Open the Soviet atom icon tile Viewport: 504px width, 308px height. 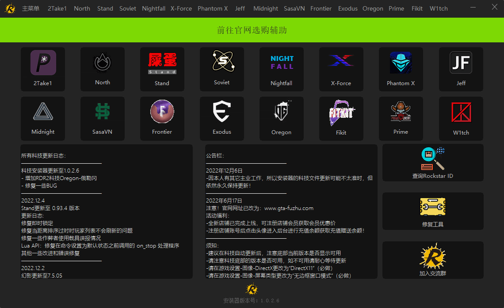pyautogui.click(x=222, y=69)
